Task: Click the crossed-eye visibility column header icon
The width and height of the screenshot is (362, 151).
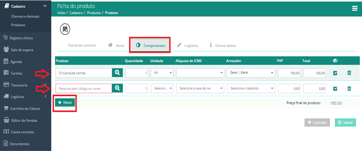Action: pos(335,61)
